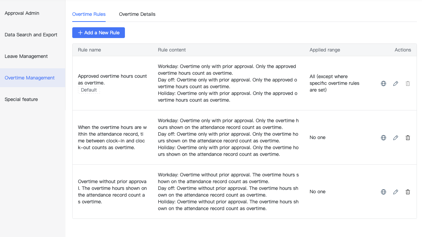Edit the overtime without prior approval rule
This screenshot has height=237, width=422.
396,192
